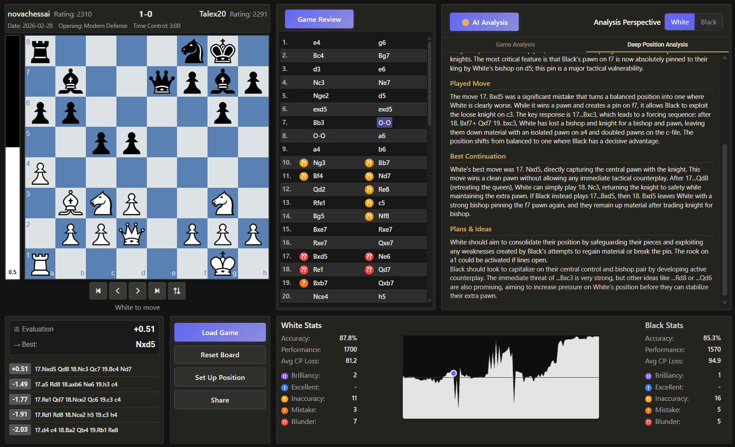Screen dimensions: 735x447
Task: Load a new game
Action: [x=220, y=332]
